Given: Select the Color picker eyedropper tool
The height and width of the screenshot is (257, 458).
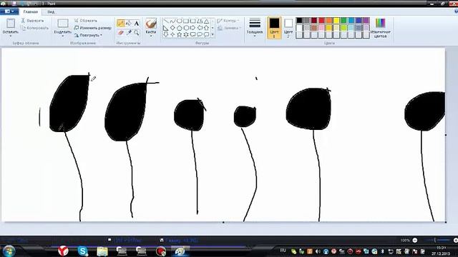Looking at the screenshot, I should point(129,33).
